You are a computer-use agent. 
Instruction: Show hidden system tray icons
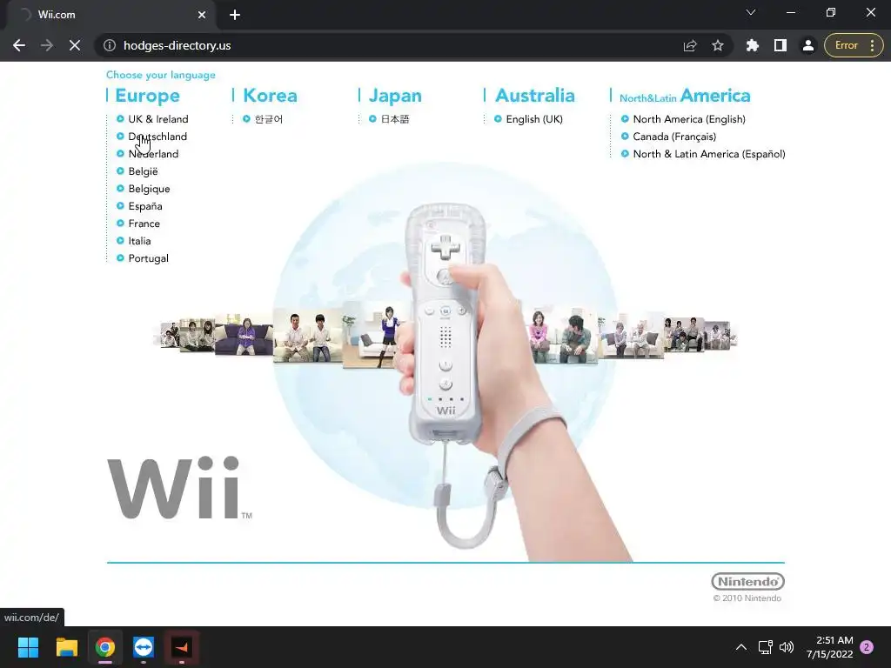[741, 647]
